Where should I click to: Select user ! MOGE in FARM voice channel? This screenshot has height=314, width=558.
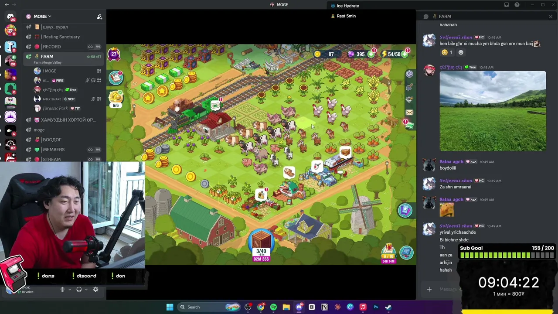[x=67, y=71]
